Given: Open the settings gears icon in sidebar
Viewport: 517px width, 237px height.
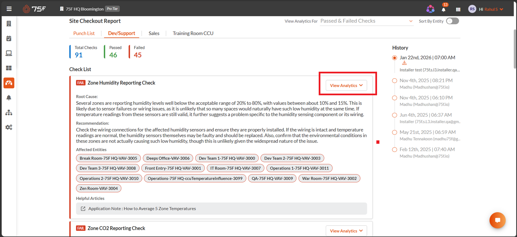Looking at the screenshot, I should [9, 127].
